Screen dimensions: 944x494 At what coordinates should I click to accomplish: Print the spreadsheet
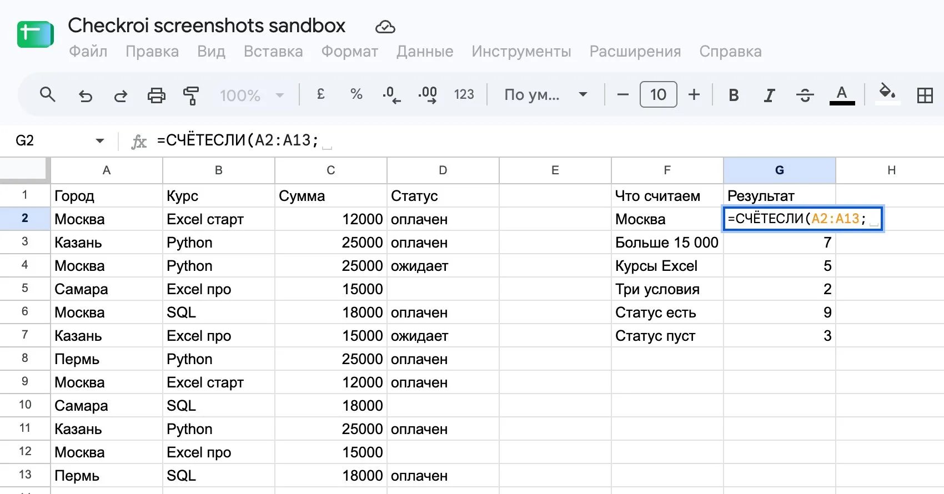[x=157, y=95]
